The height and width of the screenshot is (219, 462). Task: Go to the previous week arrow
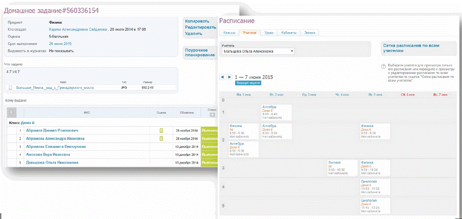tap(222, 77)
